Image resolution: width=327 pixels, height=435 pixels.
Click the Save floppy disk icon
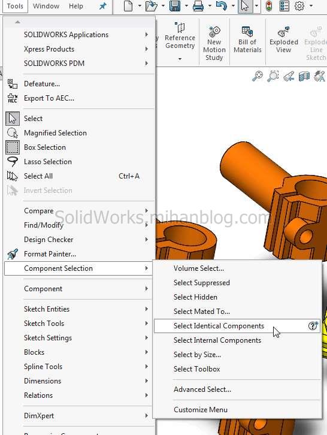click(x=174, y=6)
